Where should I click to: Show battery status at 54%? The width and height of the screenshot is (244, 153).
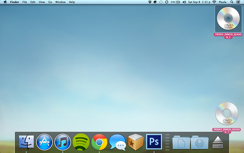pyautogui.click(x=175, y=2)
